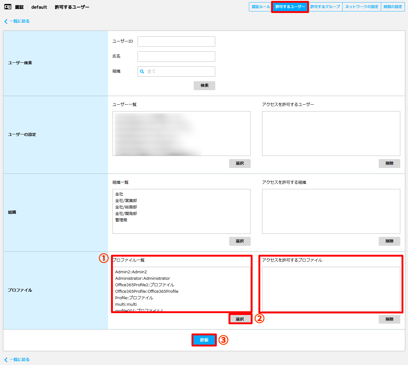The image size is (408, 365).
Task: Click 選択 under the ユーザー一覧 list
Action: coord(240,163)
